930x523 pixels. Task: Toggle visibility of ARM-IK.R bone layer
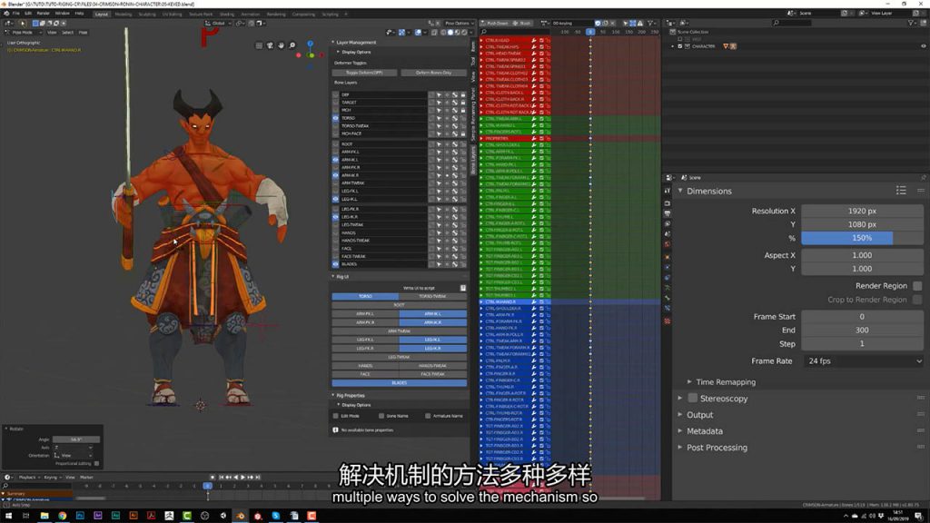336,175
